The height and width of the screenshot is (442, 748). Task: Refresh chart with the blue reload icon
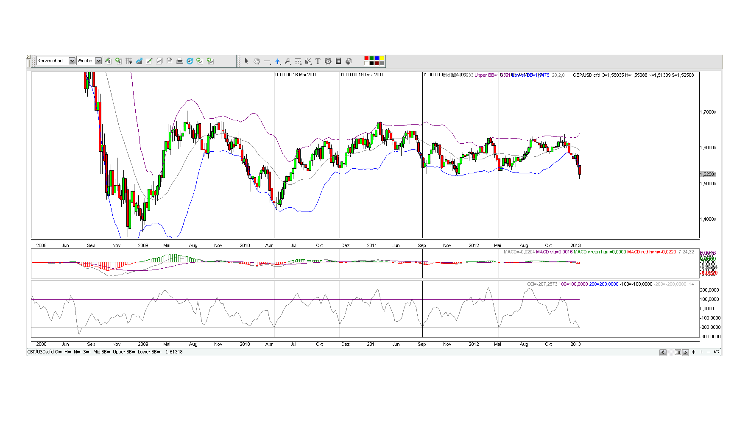click(x=190, y=61)
